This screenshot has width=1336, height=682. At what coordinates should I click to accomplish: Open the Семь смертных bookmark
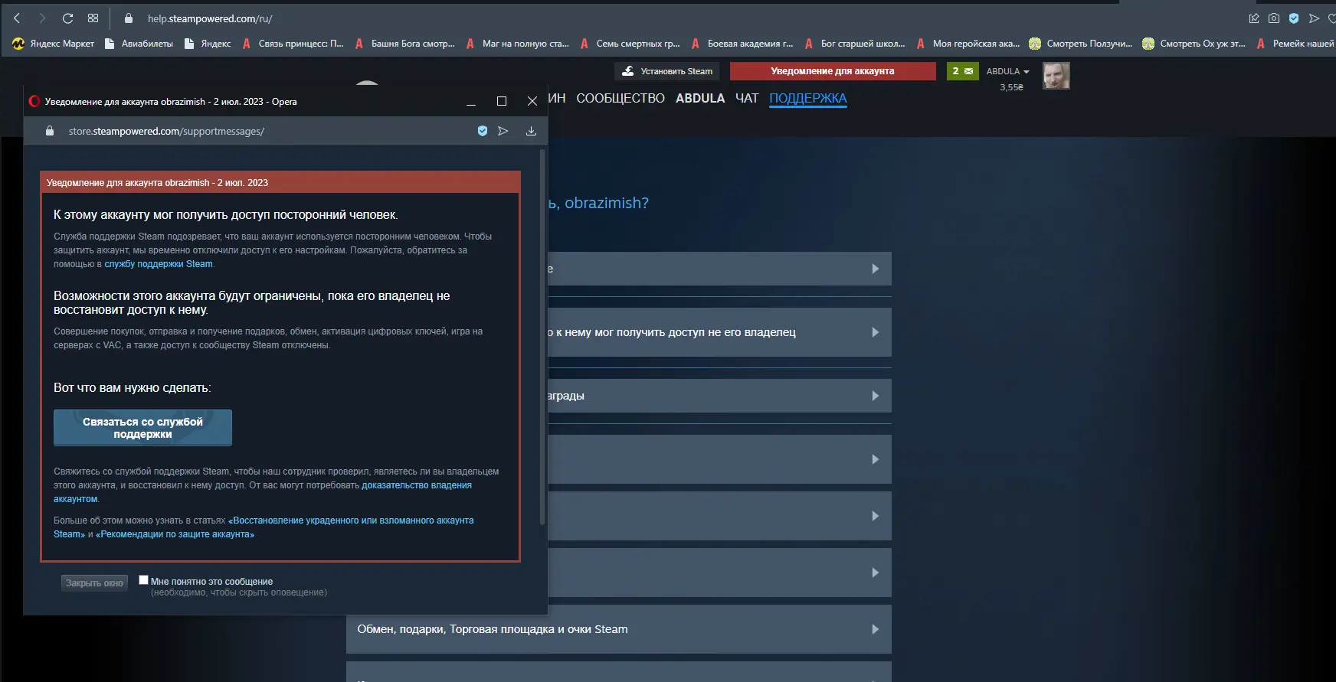[630, 44]
